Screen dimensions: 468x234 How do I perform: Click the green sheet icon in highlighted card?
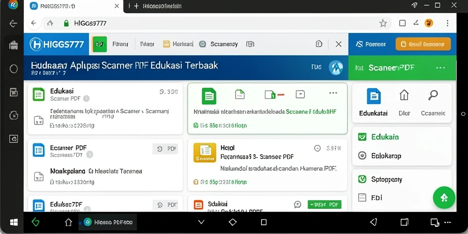click(x=209, y=96)
